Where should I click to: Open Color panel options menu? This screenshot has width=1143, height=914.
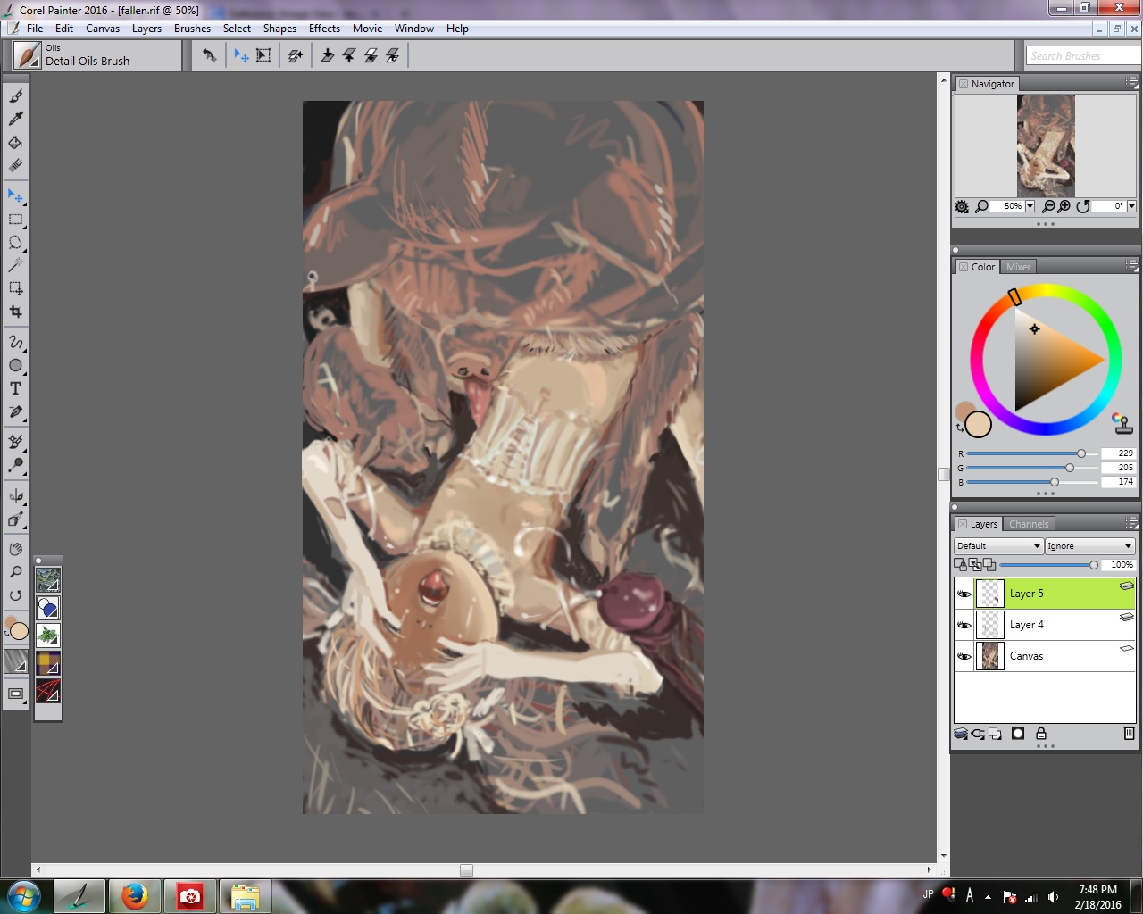[1131, 266]
